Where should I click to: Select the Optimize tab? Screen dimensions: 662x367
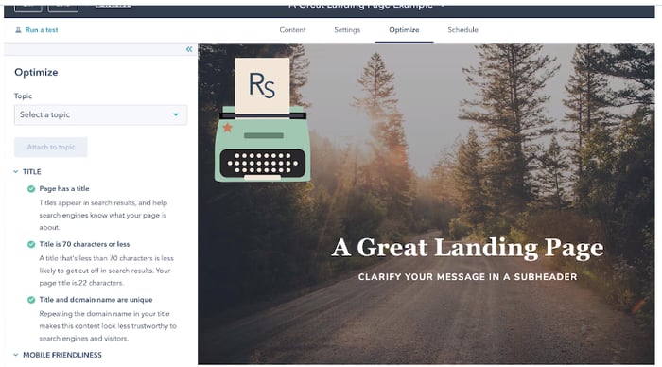point(404,30)
